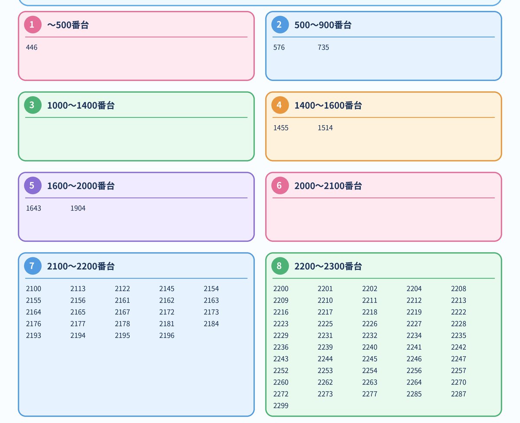
Task: Select the ～500番台 heading
Action: (x=68, y=25)
